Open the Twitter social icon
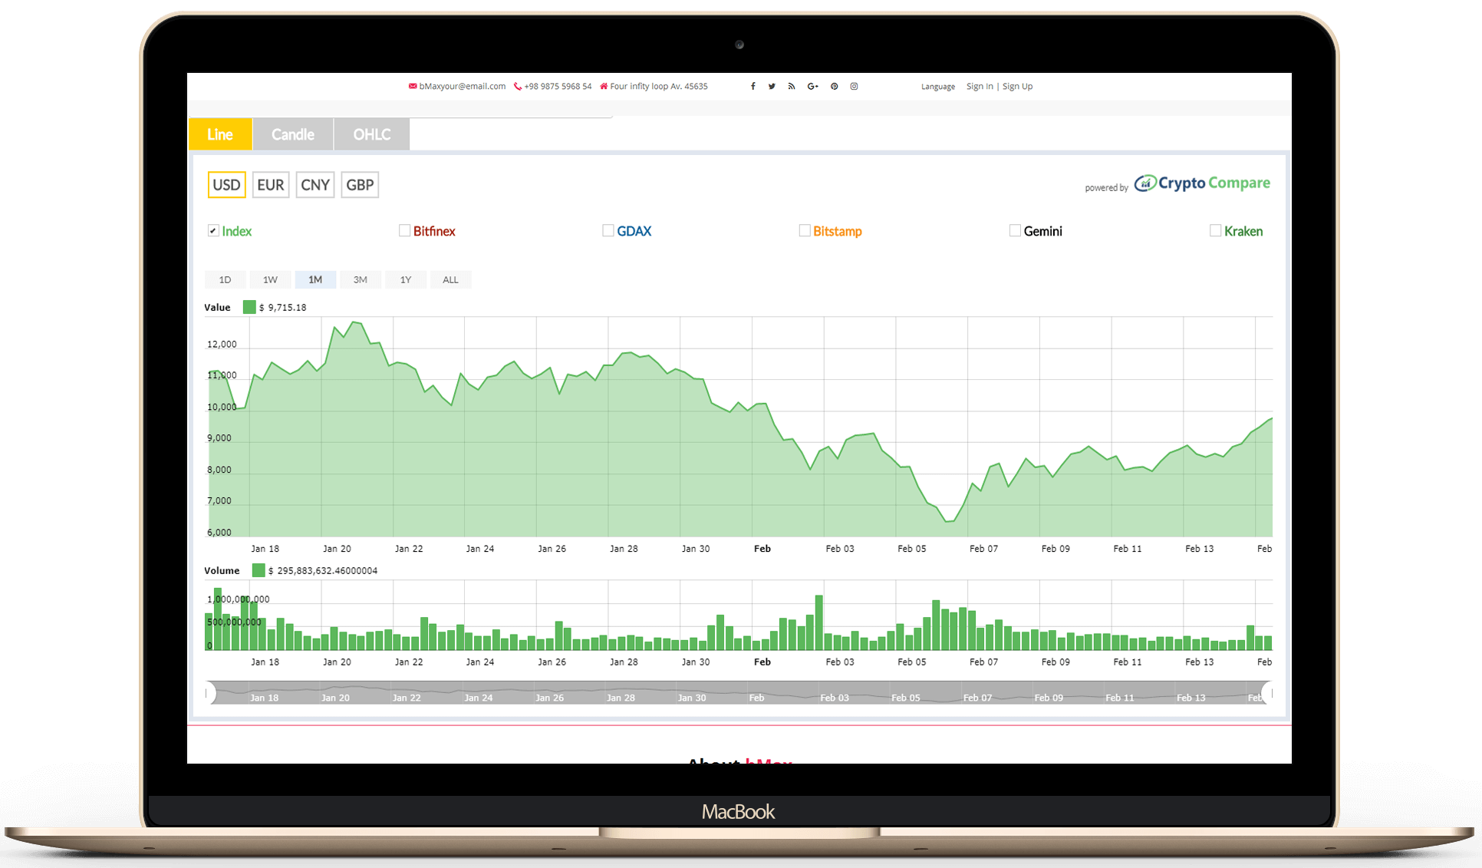 tap(772, 87)
